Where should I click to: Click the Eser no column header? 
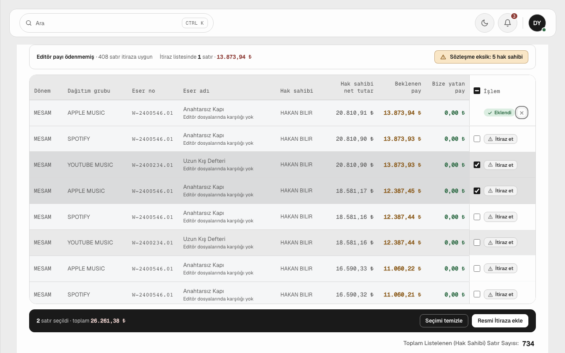tap(143, 91)
